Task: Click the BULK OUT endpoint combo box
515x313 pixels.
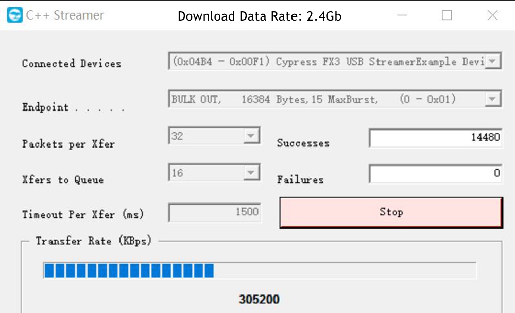Action: [327, 99]
